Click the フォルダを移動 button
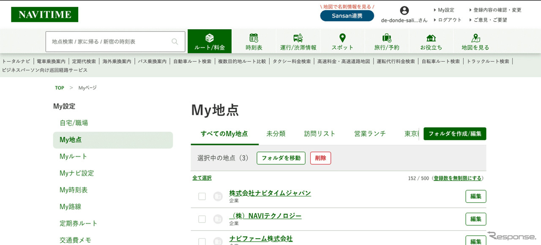The image size is (541, 245). pos(281,158)
